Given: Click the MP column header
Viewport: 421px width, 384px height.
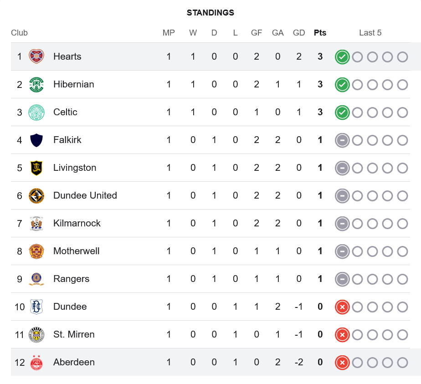Looking at the screenshot, I should 169,33.
